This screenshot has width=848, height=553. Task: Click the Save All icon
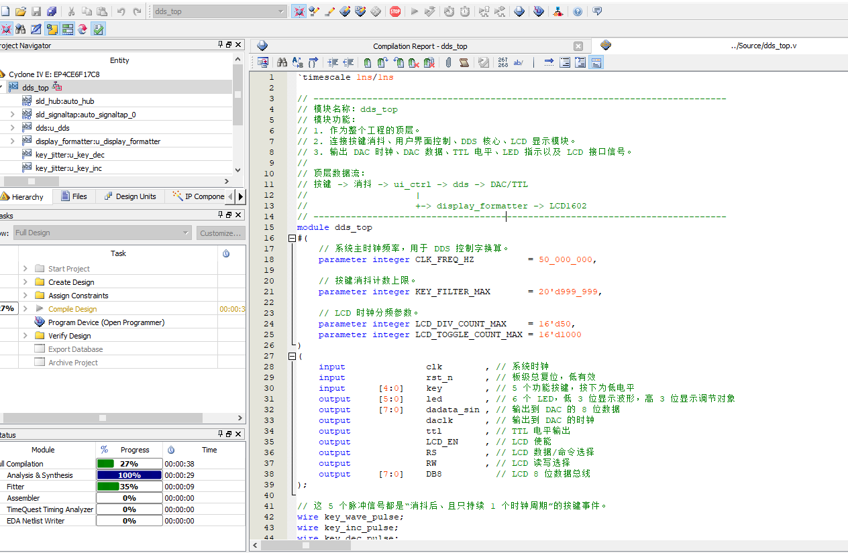(x=52, y=11)
